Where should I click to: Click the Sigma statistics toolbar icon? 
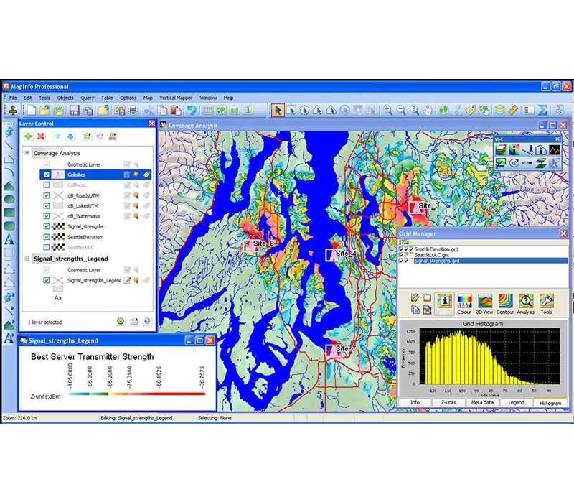543,110
